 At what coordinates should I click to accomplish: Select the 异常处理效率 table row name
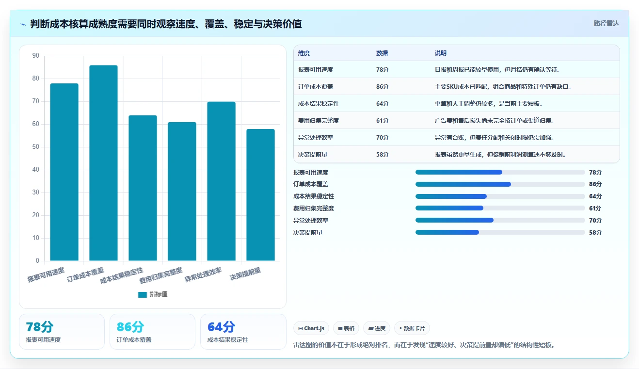pos(316,138)
